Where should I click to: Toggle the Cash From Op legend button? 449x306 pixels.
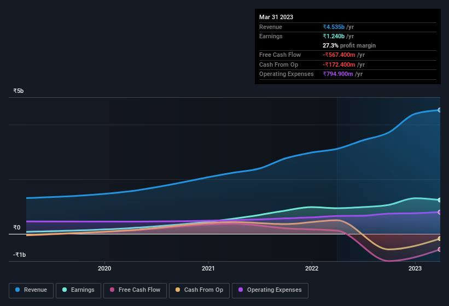point(199,290)
